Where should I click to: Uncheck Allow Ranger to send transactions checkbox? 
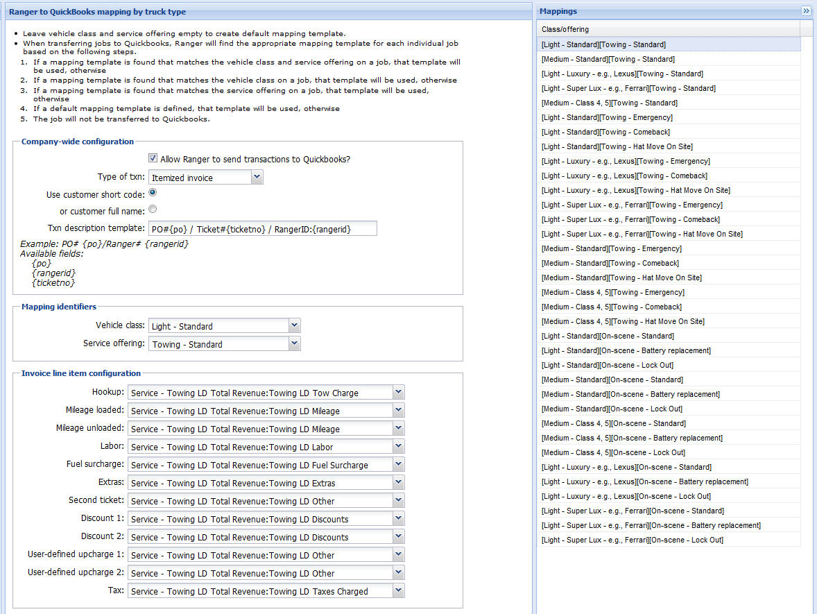click(153, 158)
